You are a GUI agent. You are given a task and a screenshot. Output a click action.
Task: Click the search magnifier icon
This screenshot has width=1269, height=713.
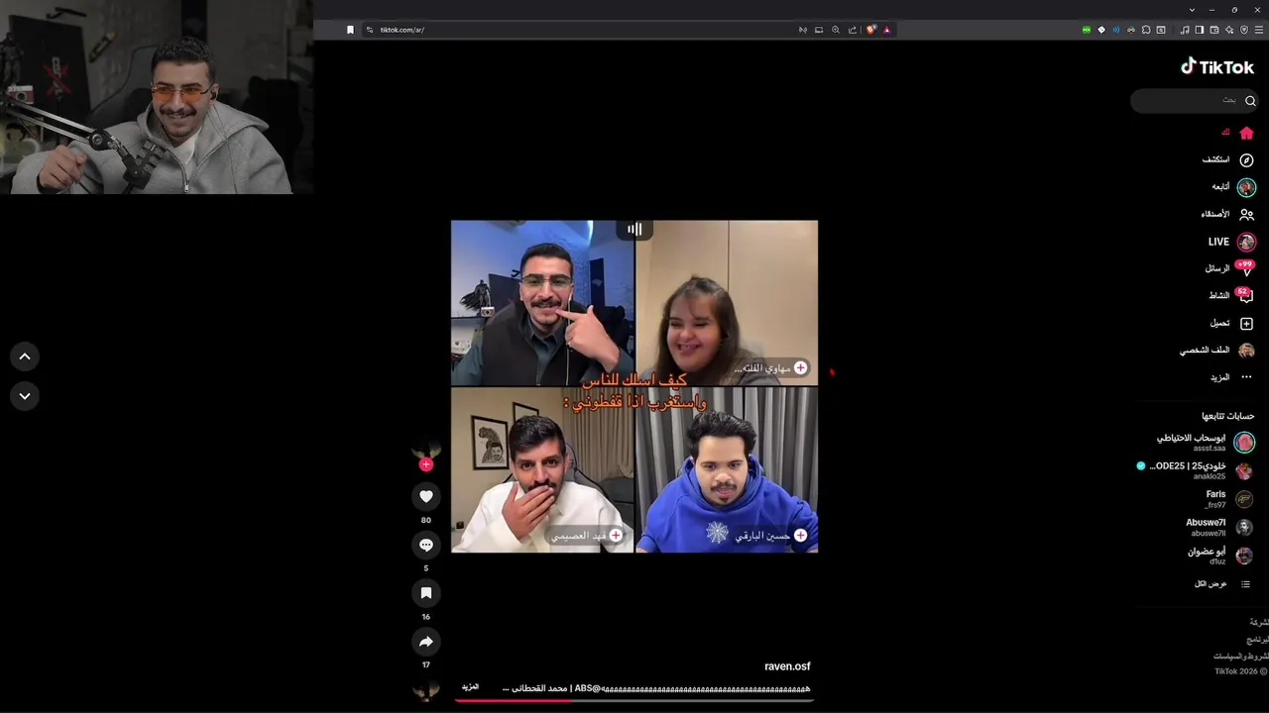[1250, 101]
